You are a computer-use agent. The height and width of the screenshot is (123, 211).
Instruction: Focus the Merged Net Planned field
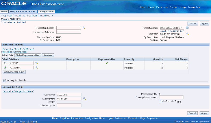(171, 97)
